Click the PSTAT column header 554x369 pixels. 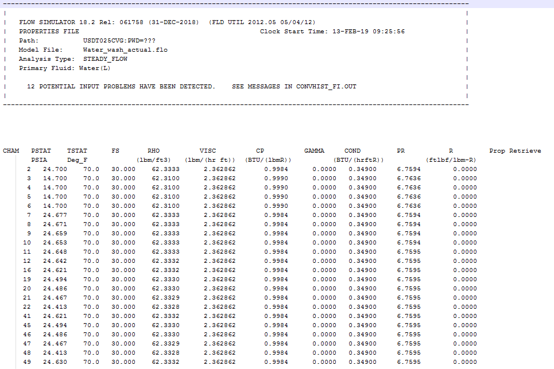41,151
